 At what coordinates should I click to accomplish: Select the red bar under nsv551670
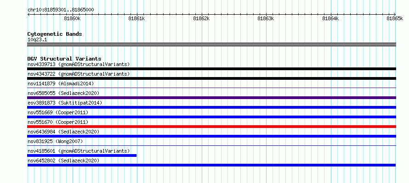point(211,127)
